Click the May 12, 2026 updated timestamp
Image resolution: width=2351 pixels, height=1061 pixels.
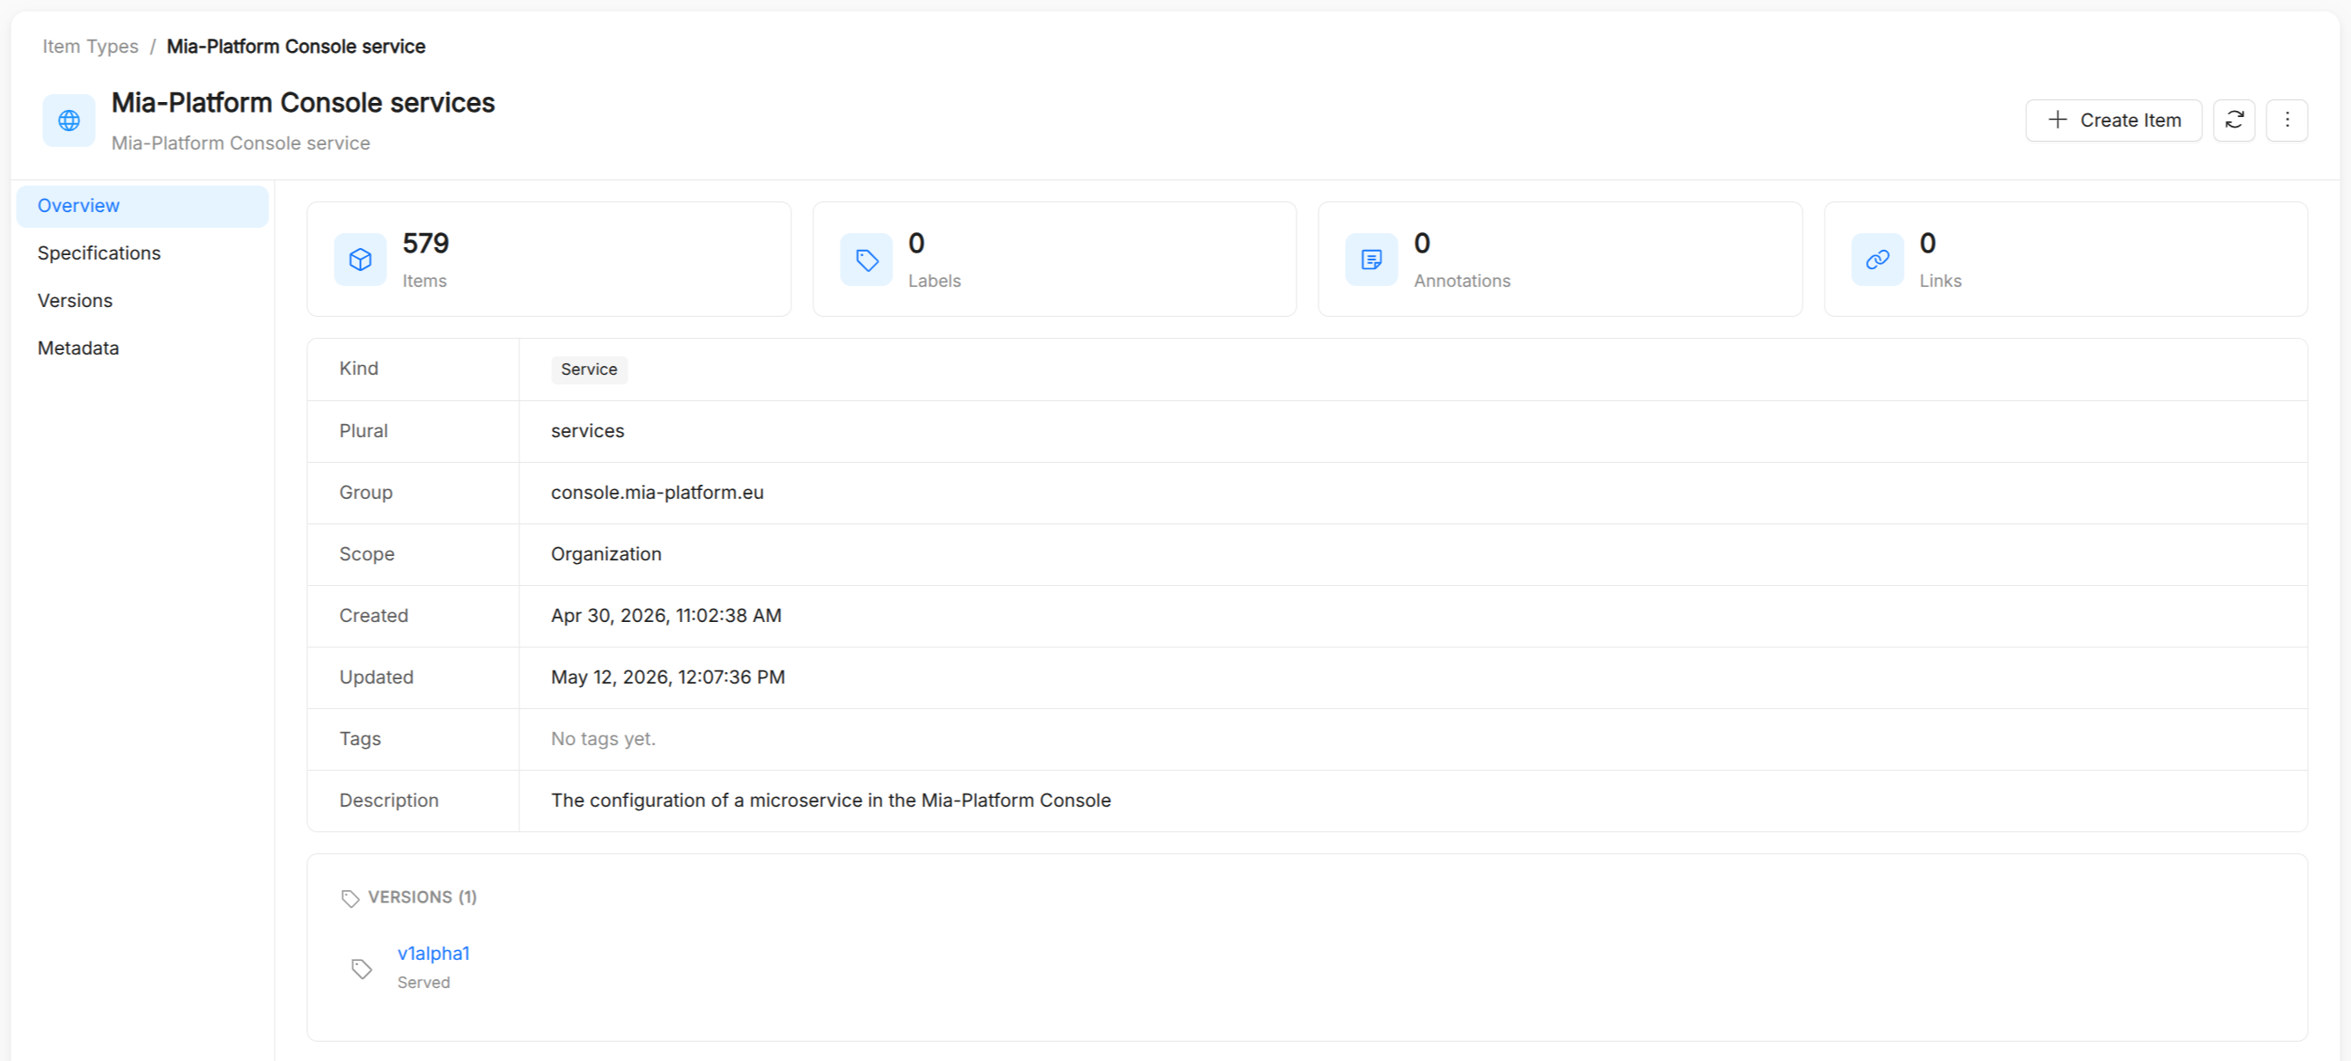667,677
